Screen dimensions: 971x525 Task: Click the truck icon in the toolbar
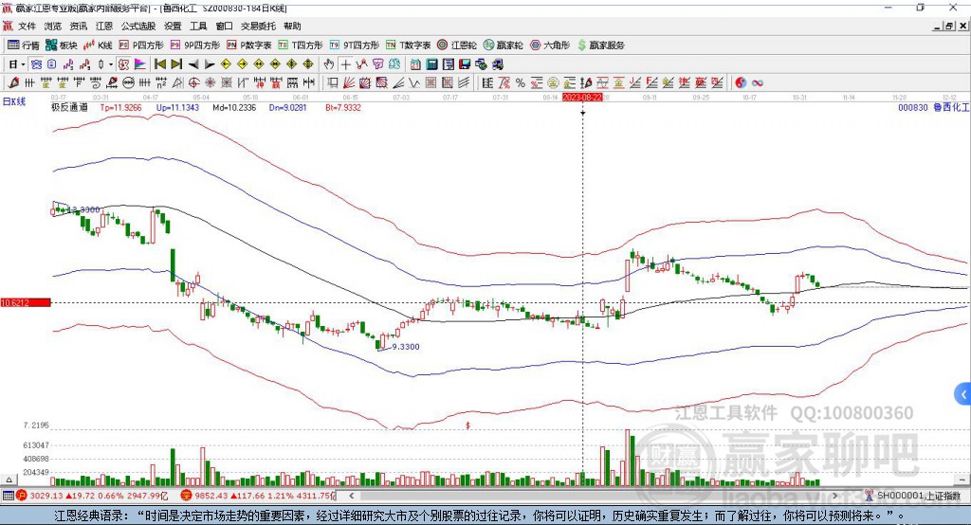point(497,64)
